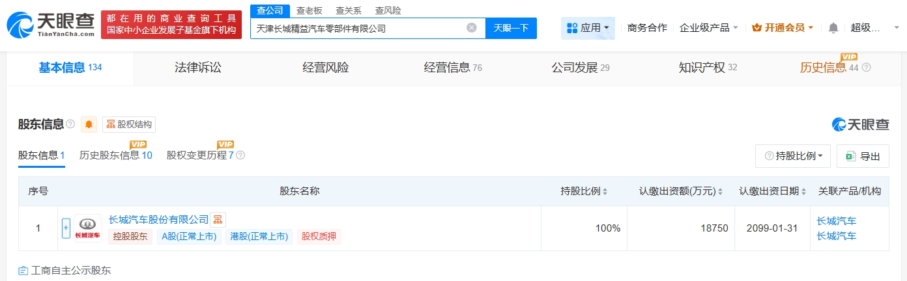This screenshot has width=907, height=281.
Task: Open the notifications bell in top bar
Action: click(x=833, y=28)
